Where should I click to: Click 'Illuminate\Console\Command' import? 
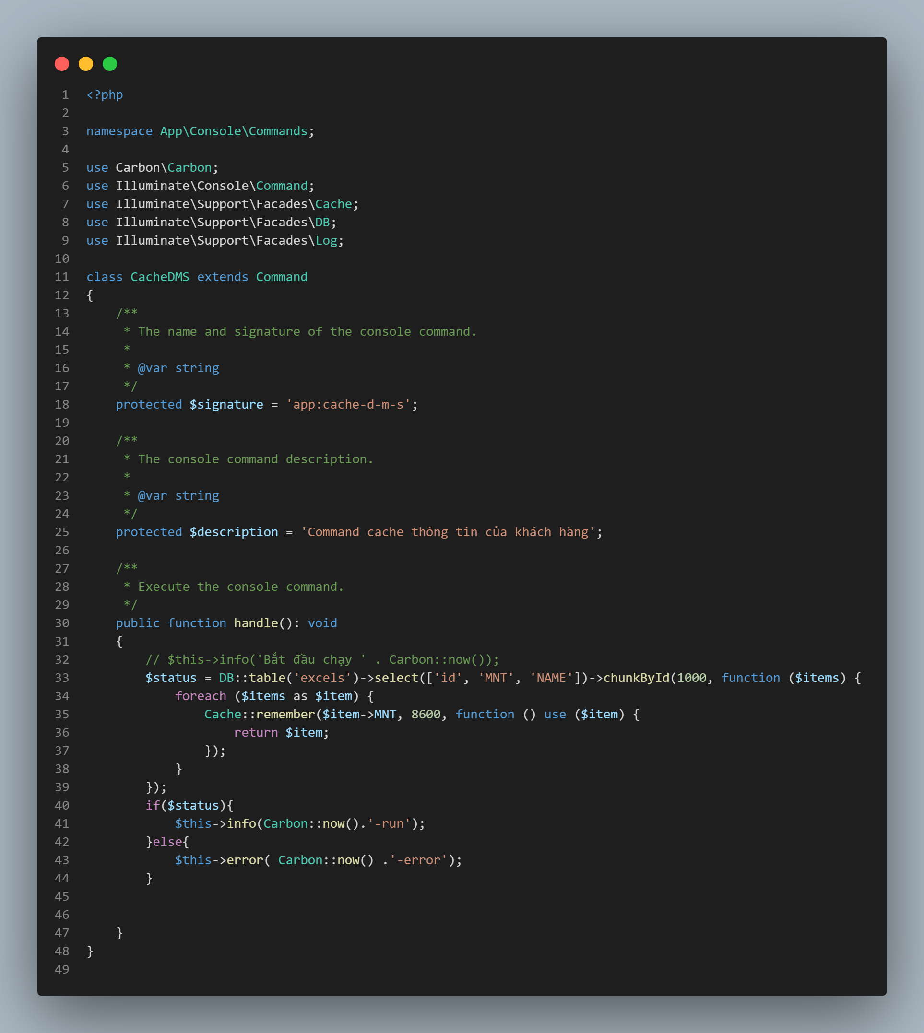[x=212, y=186]
